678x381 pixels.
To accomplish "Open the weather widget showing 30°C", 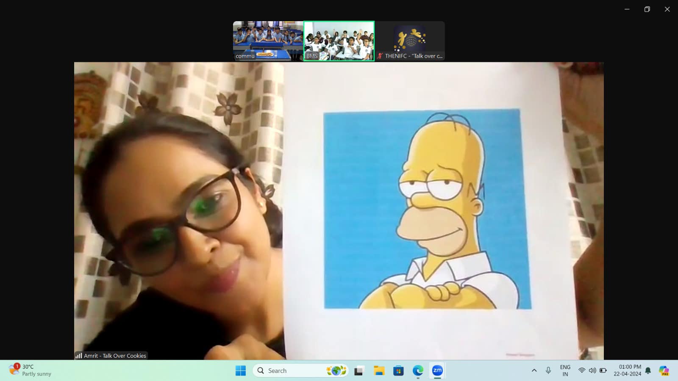I will [31, 370].
